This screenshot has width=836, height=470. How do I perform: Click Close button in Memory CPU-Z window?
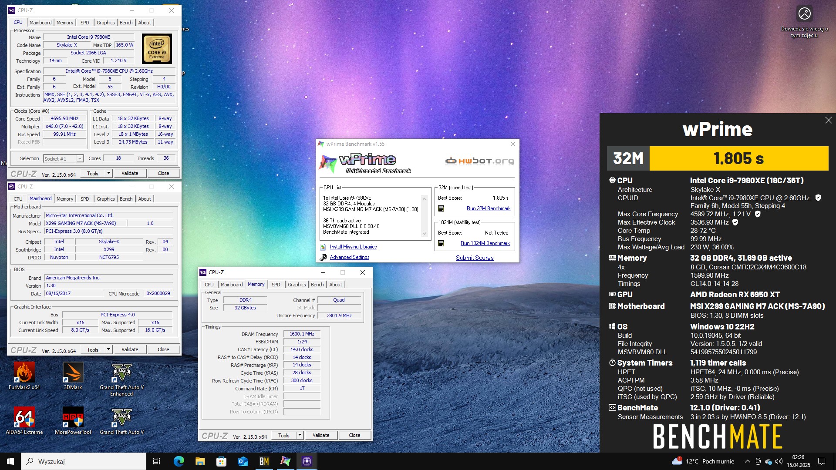point(354,435)
